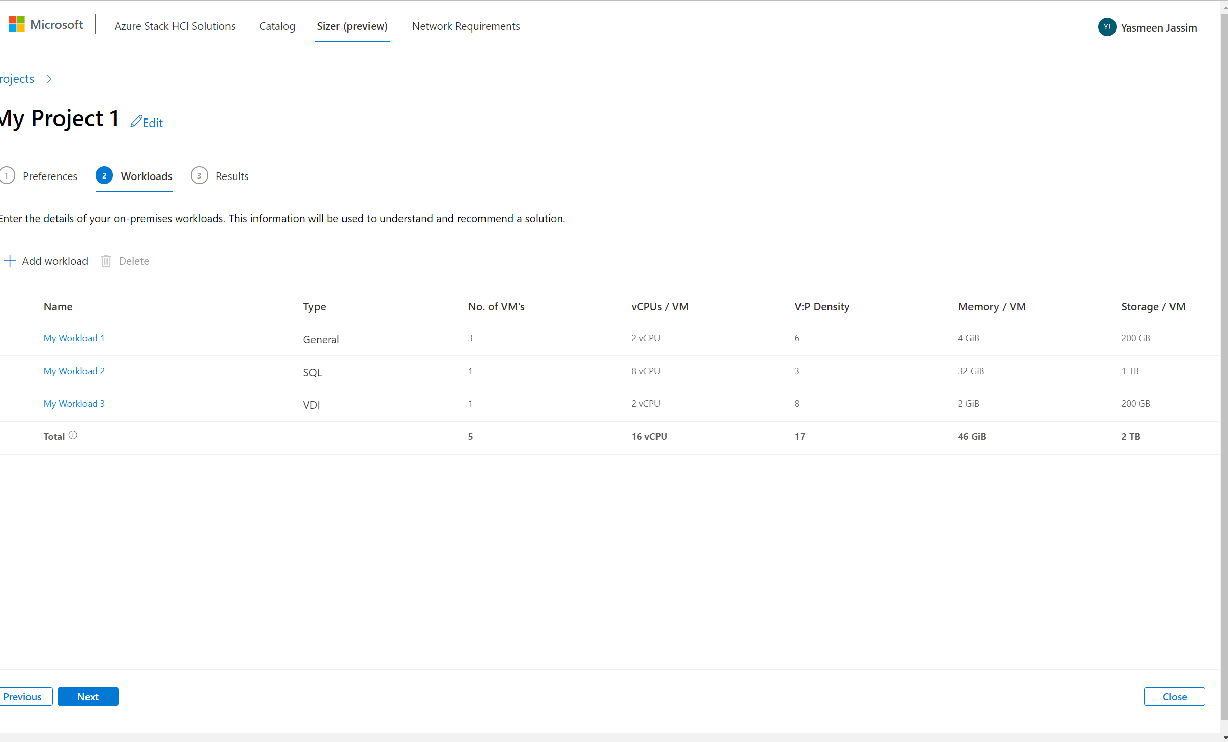Click the Microsoft logo icon

click(x=17, y=24)
